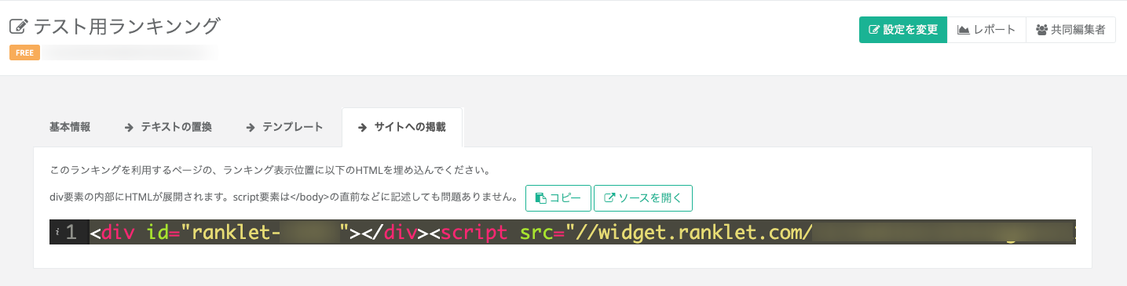This screenshot has height=286, width=1127.
Task: Open the レポート view
Action: (x=986, y=30)
